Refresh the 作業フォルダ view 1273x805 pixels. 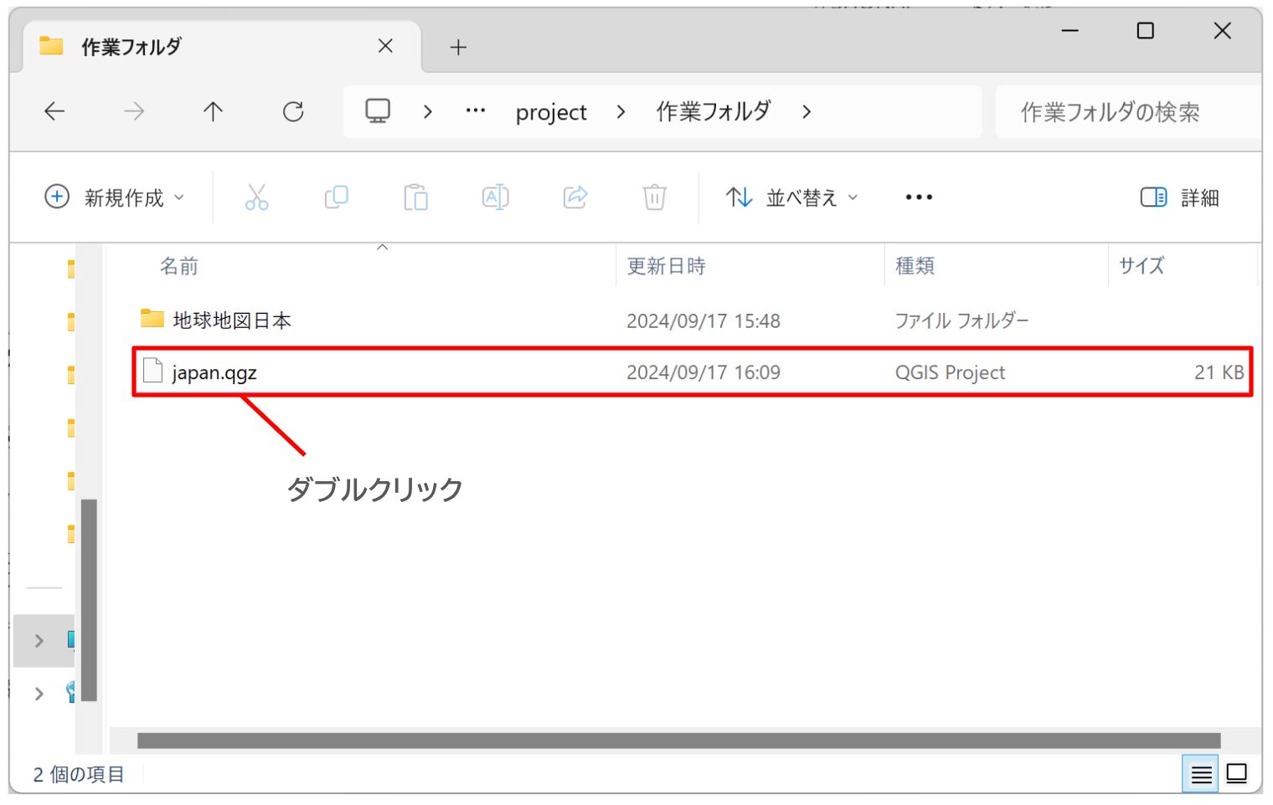293,111
